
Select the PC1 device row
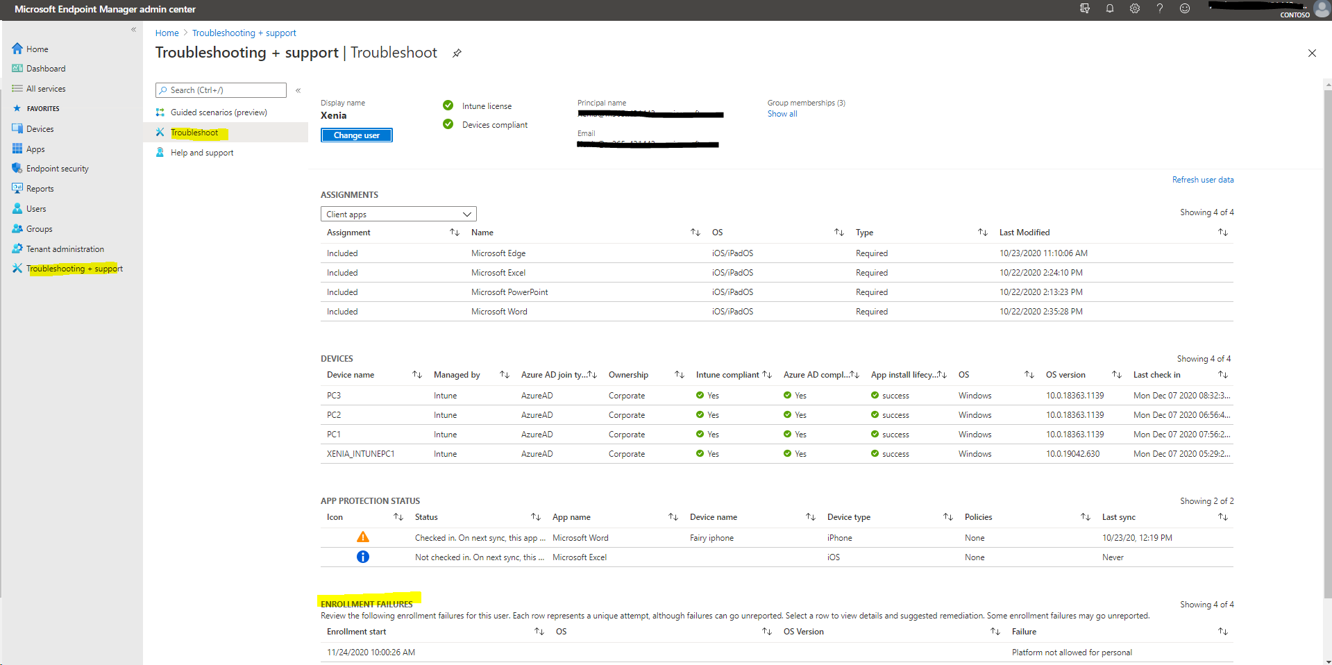pos(777,435)
